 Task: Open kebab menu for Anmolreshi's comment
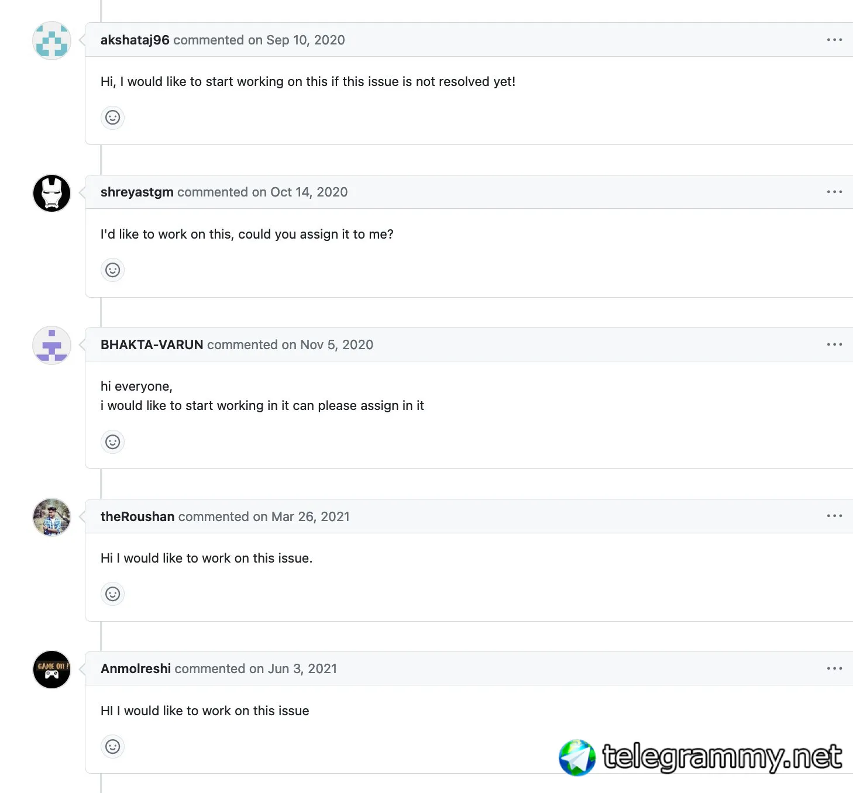coord(834,668)
